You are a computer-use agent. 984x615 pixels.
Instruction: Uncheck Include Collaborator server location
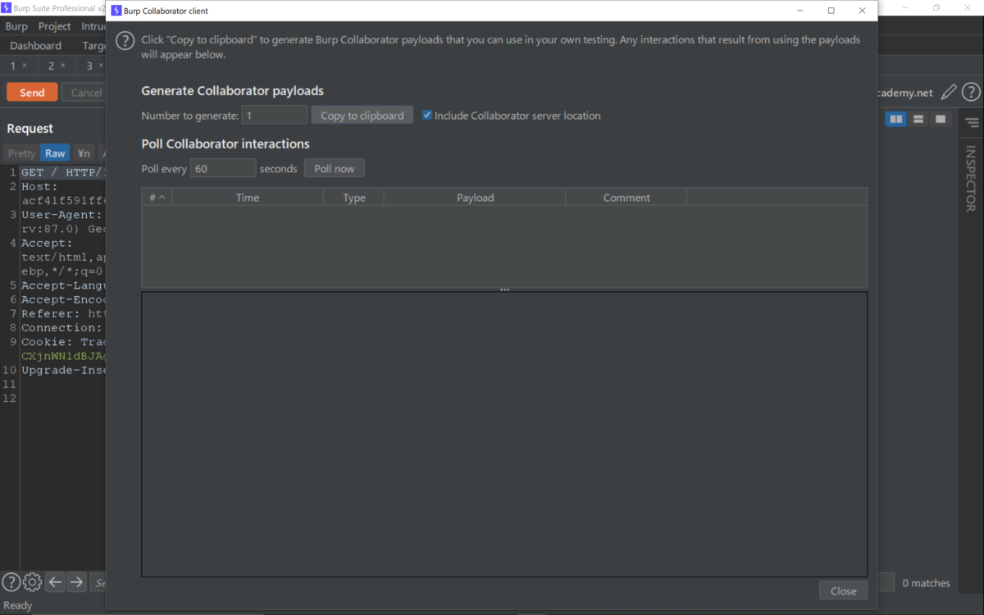click(x=427, y=116)
